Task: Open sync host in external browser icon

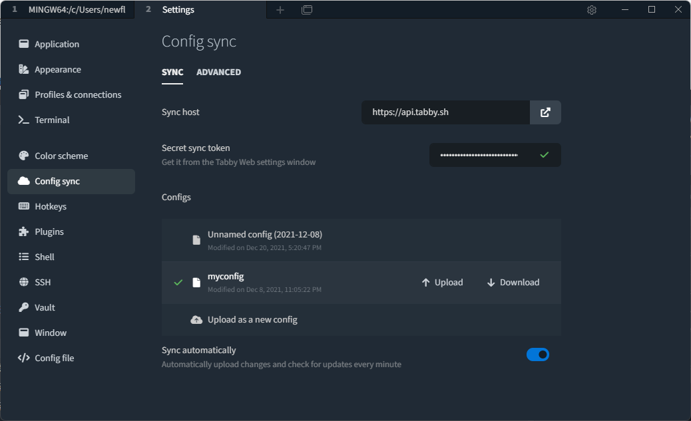Action: (x=545, y=112)
